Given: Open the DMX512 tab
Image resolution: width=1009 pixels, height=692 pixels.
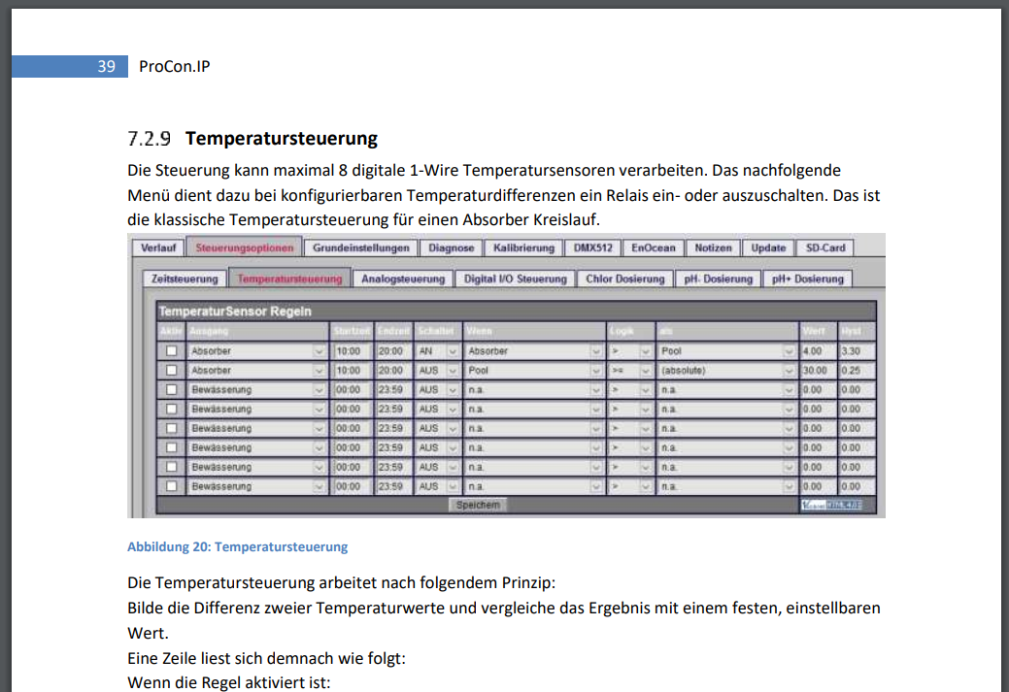Looking at the screenshot, I should pyautogui.click(x=592, y=247).
